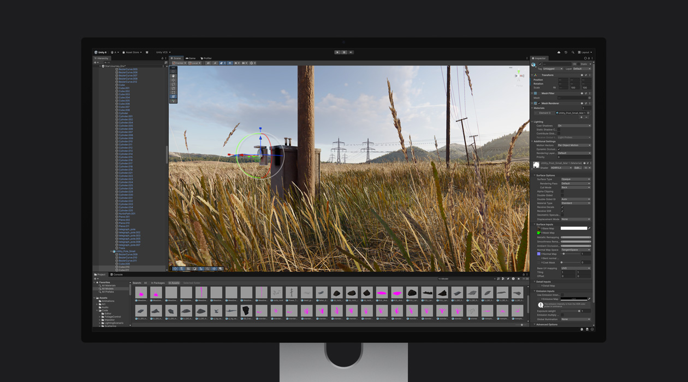This screenshot has height=382, width=688.
Task: Switch to the Console tab
Action: point(117,274)
